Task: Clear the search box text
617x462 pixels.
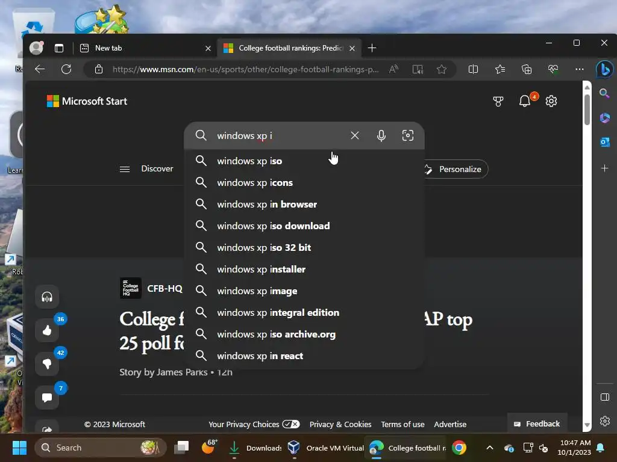Action: point(354,135)
